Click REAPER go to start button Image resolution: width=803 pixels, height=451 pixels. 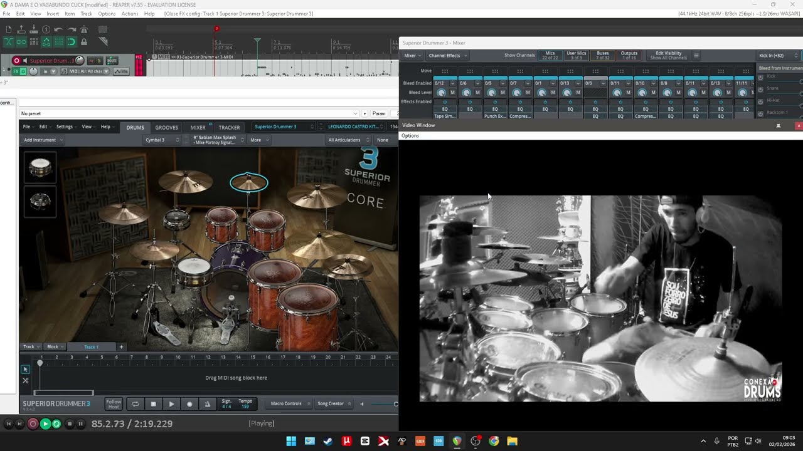[9, 424]
